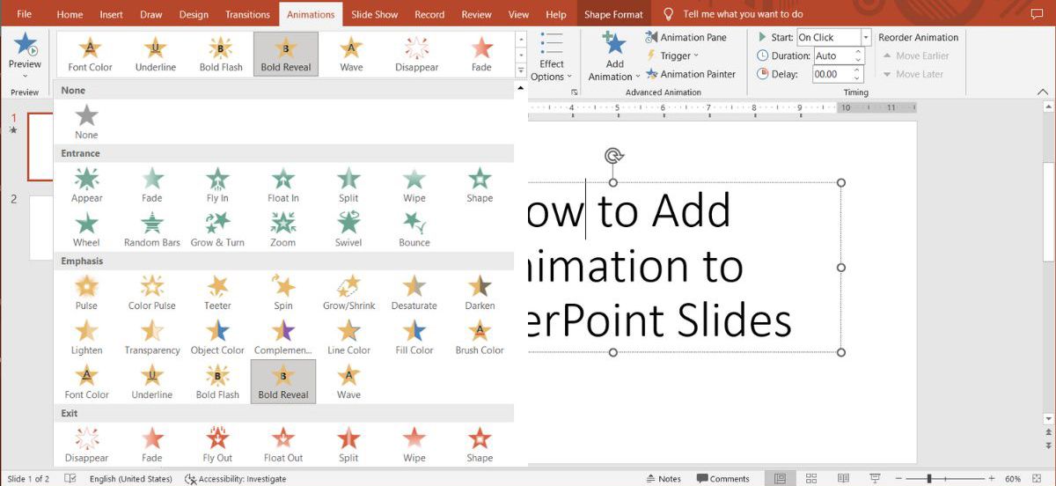The width and height of the screenshot is (1056, 486).
Task: Activate the Animation Painter tool
Action: click(690, 74)
